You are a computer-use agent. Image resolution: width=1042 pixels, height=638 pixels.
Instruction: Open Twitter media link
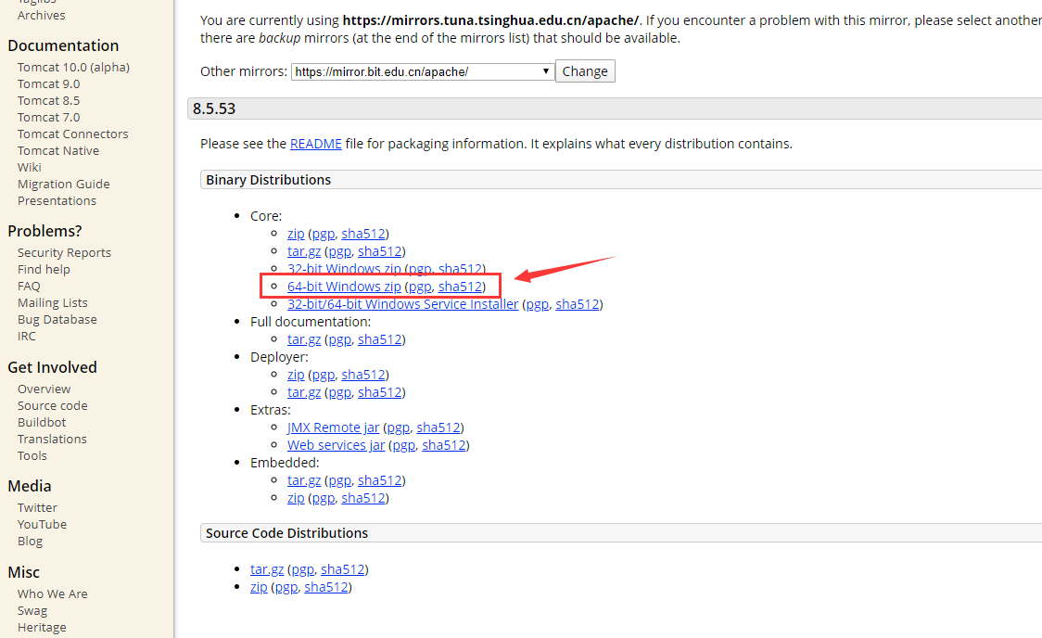pos(37,508)
